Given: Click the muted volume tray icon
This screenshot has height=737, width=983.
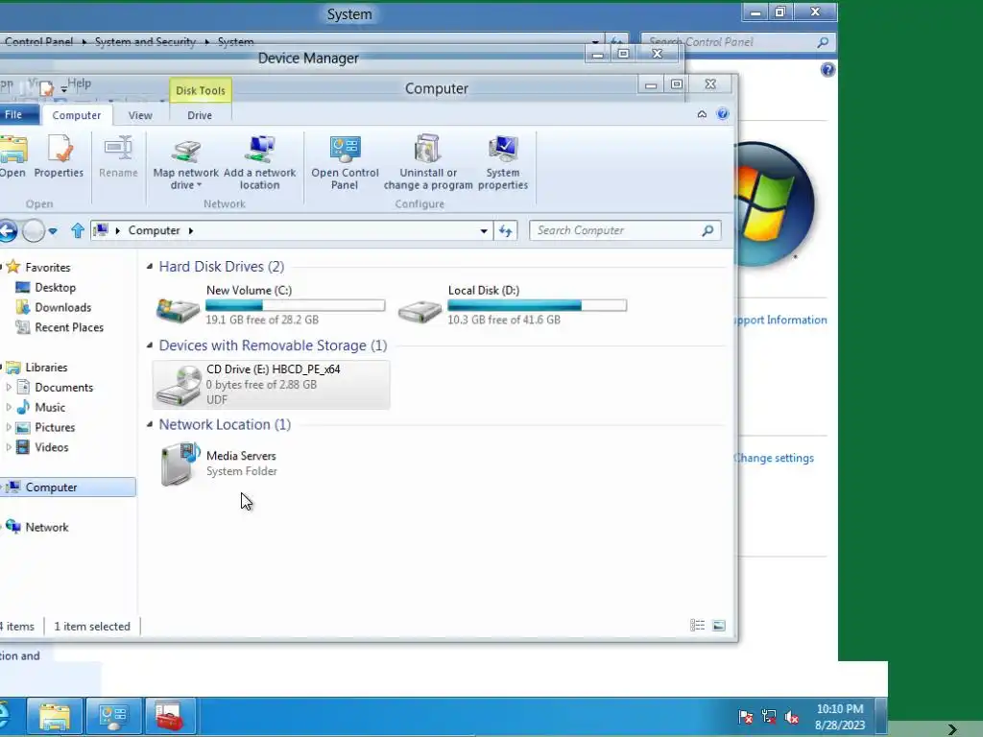Looking at the screenshot, I should point(792,717).
